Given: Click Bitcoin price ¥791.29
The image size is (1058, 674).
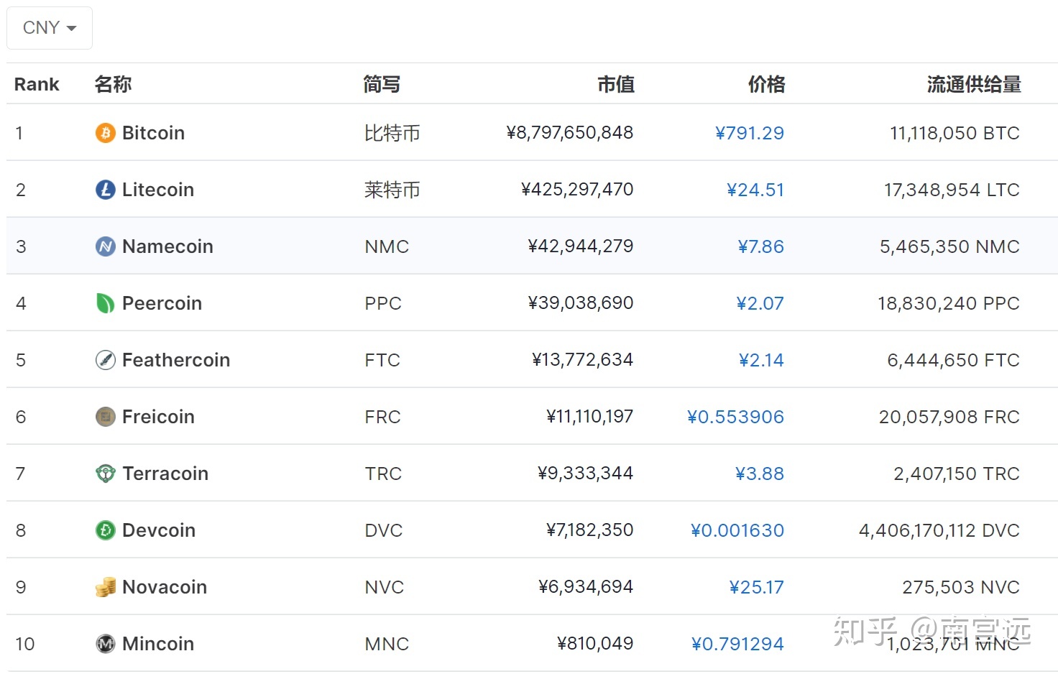Looking at the screenshot, I should [x=750, y=133].
